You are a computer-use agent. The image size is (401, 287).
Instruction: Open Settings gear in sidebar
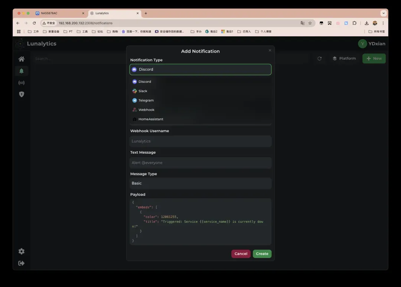coord(22,251)
